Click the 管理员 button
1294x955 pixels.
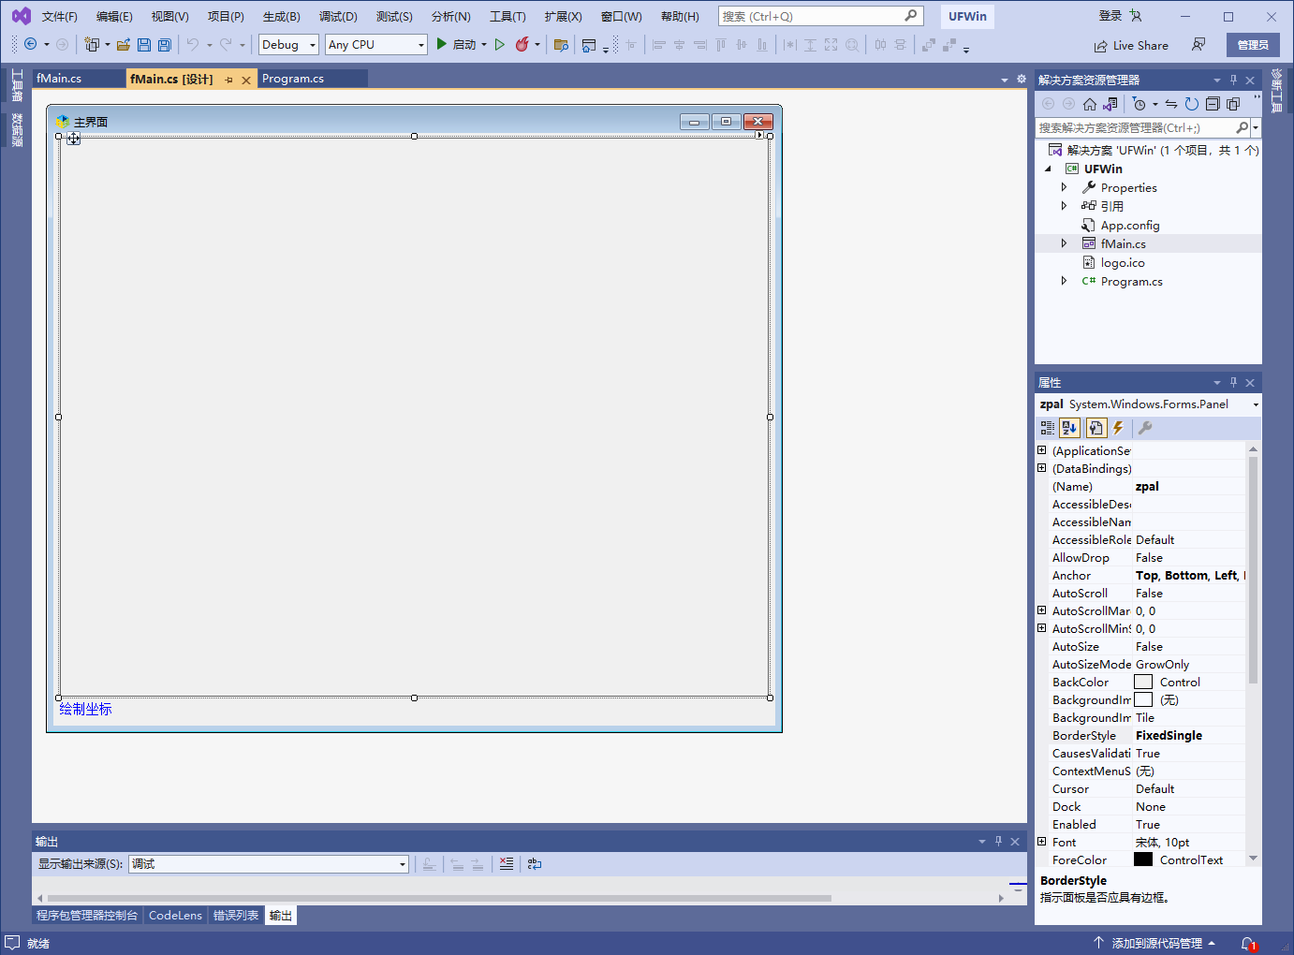point(1253,45)
